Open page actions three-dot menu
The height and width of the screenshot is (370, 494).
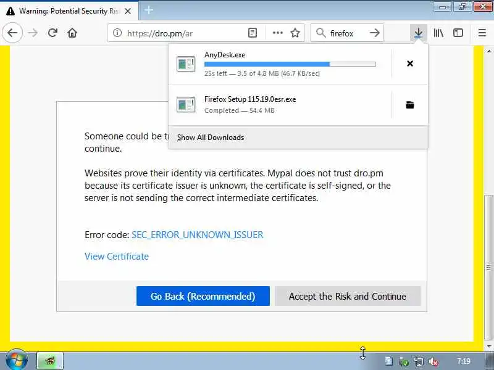(277, 33)
